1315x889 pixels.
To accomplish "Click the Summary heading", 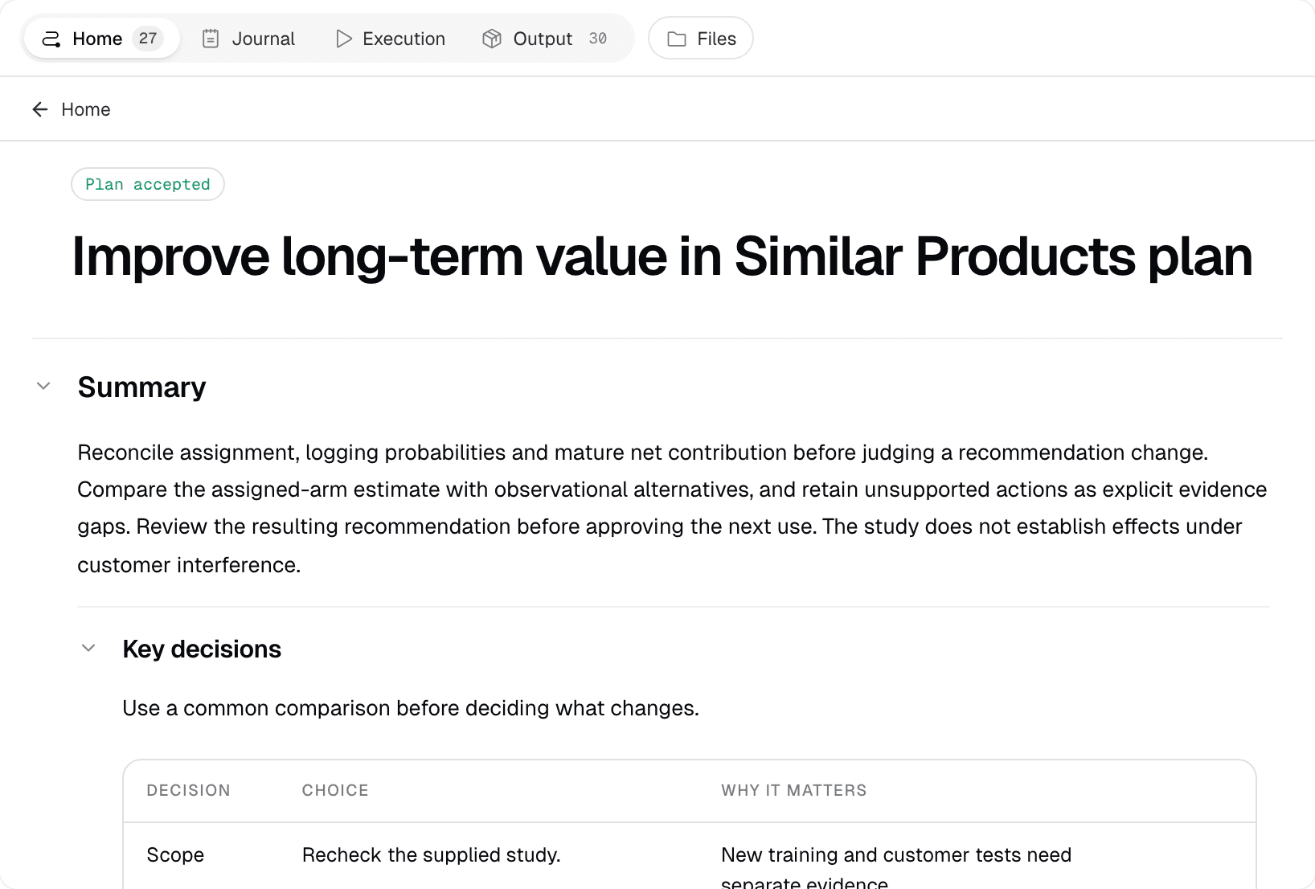I will point(142,387).
